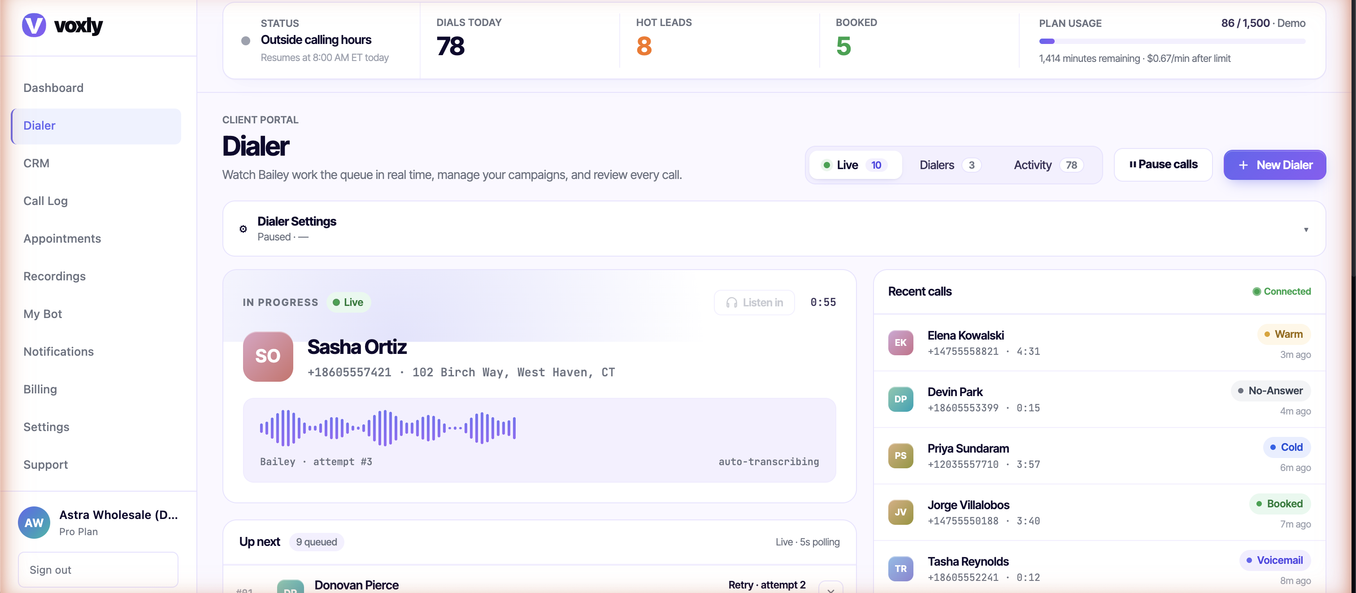
Task: Click the 86 / 1,500 Demo usage text
Action: click(1263, 23)
